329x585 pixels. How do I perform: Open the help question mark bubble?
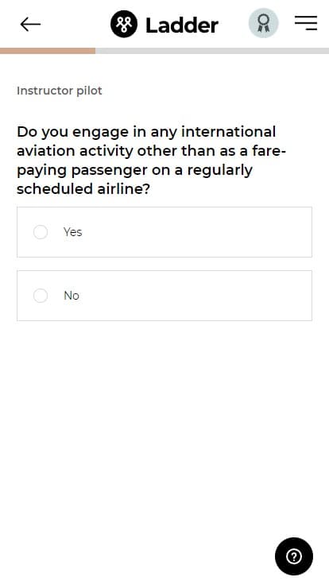294,556
